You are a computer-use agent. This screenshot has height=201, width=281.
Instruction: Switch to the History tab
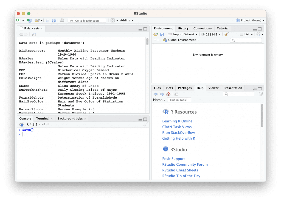pos(183,28)
